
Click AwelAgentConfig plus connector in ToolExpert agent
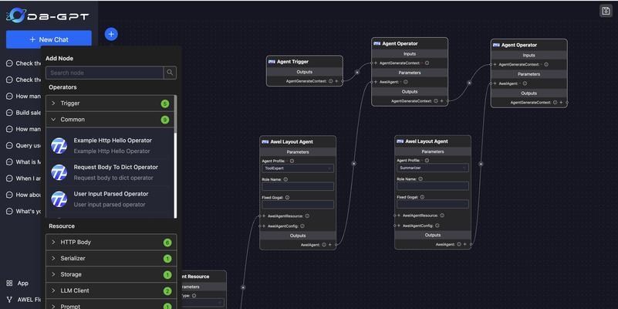coord(264,226)
